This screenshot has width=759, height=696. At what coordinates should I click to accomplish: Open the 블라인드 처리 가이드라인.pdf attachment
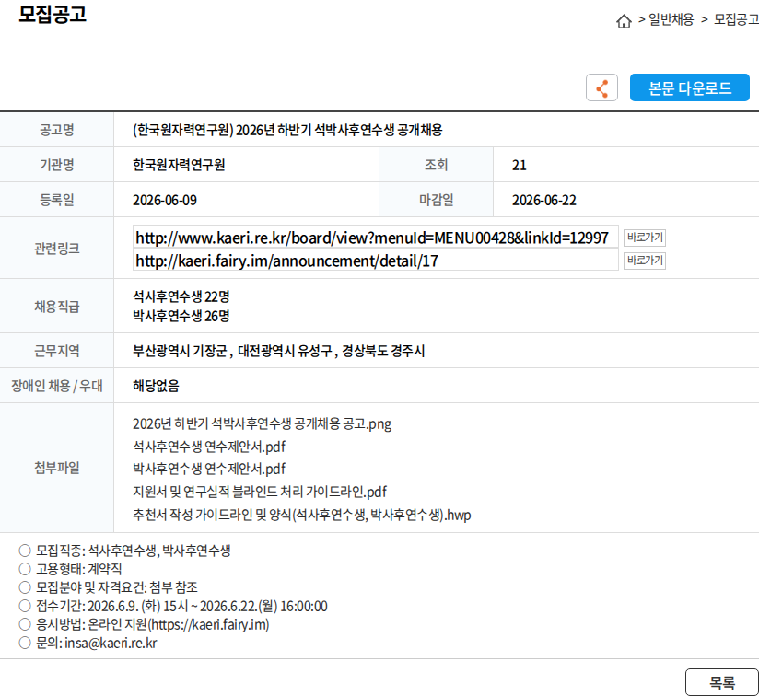click(260, 492)
